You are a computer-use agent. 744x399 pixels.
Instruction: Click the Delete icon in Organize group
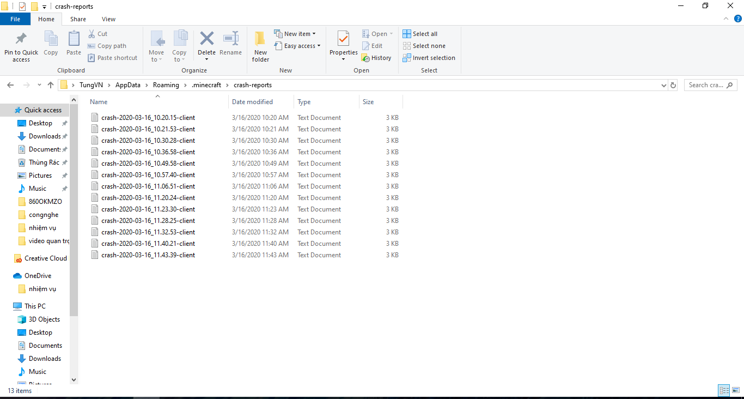[x=206, y=39]
